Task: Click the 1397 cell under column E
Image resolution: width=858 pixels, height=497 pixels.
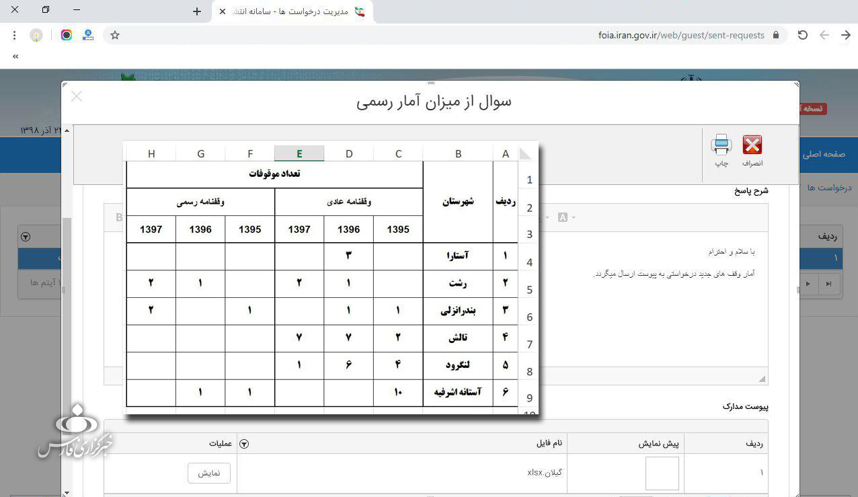Action: (x=299, y=229)
